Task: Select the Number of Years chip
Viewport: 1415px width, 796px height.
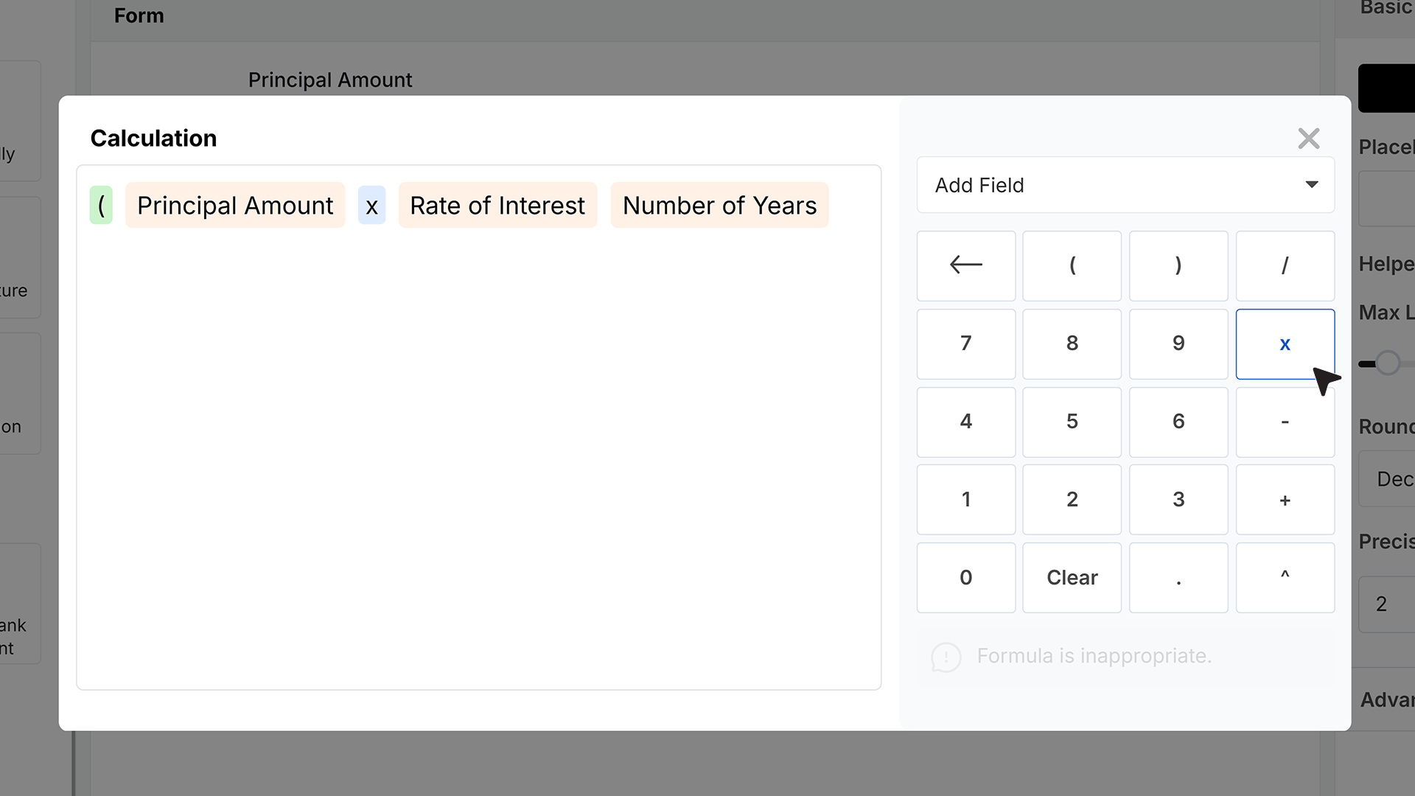Action: tap(719, 205)
